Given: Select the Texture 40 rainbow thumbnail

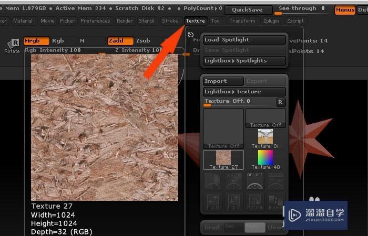Looking at the screenshot, I should [x=265, y=160].
